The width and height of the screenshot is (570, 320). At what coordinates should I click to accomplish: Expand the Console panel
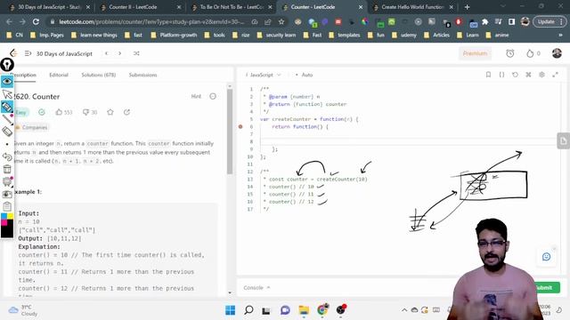[256, 287]
